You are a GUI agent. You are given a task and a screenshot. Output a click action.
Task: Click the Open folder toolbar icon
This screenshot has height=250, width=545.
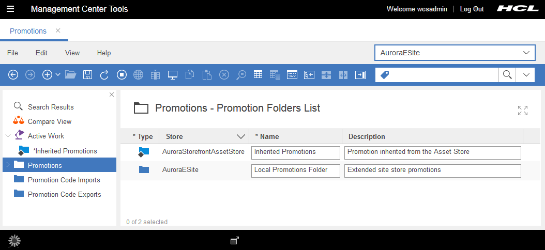(71, 75)
